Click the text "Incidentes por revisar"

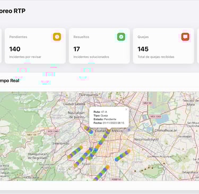tap(25, 57)
